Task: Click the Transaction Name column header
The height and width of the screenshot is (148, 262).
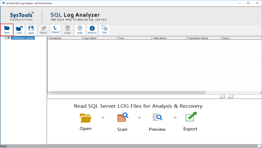Action: pyautogui.click(x=204, y=38)
